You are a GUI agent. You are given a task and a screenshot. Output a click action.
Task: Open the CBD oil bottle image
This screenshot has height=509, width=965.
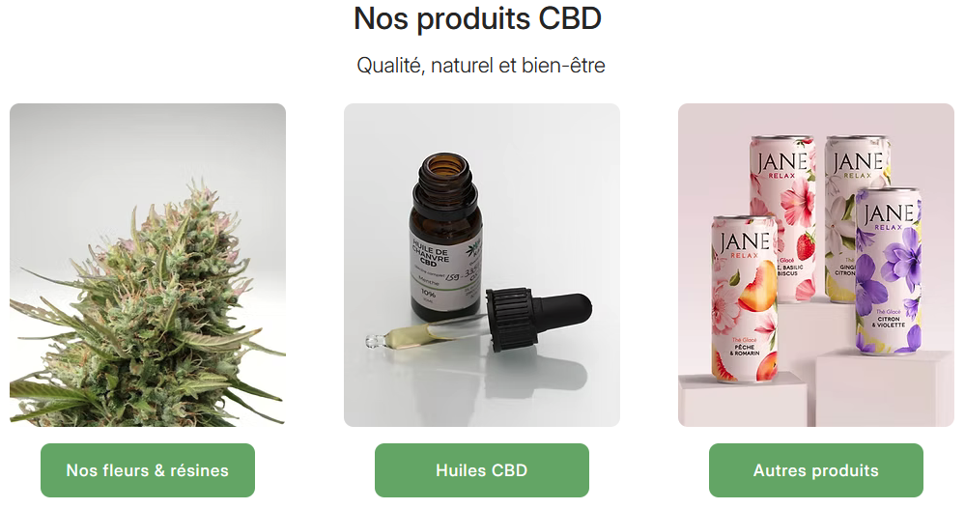pyautogui.click(x=482, y=265)
